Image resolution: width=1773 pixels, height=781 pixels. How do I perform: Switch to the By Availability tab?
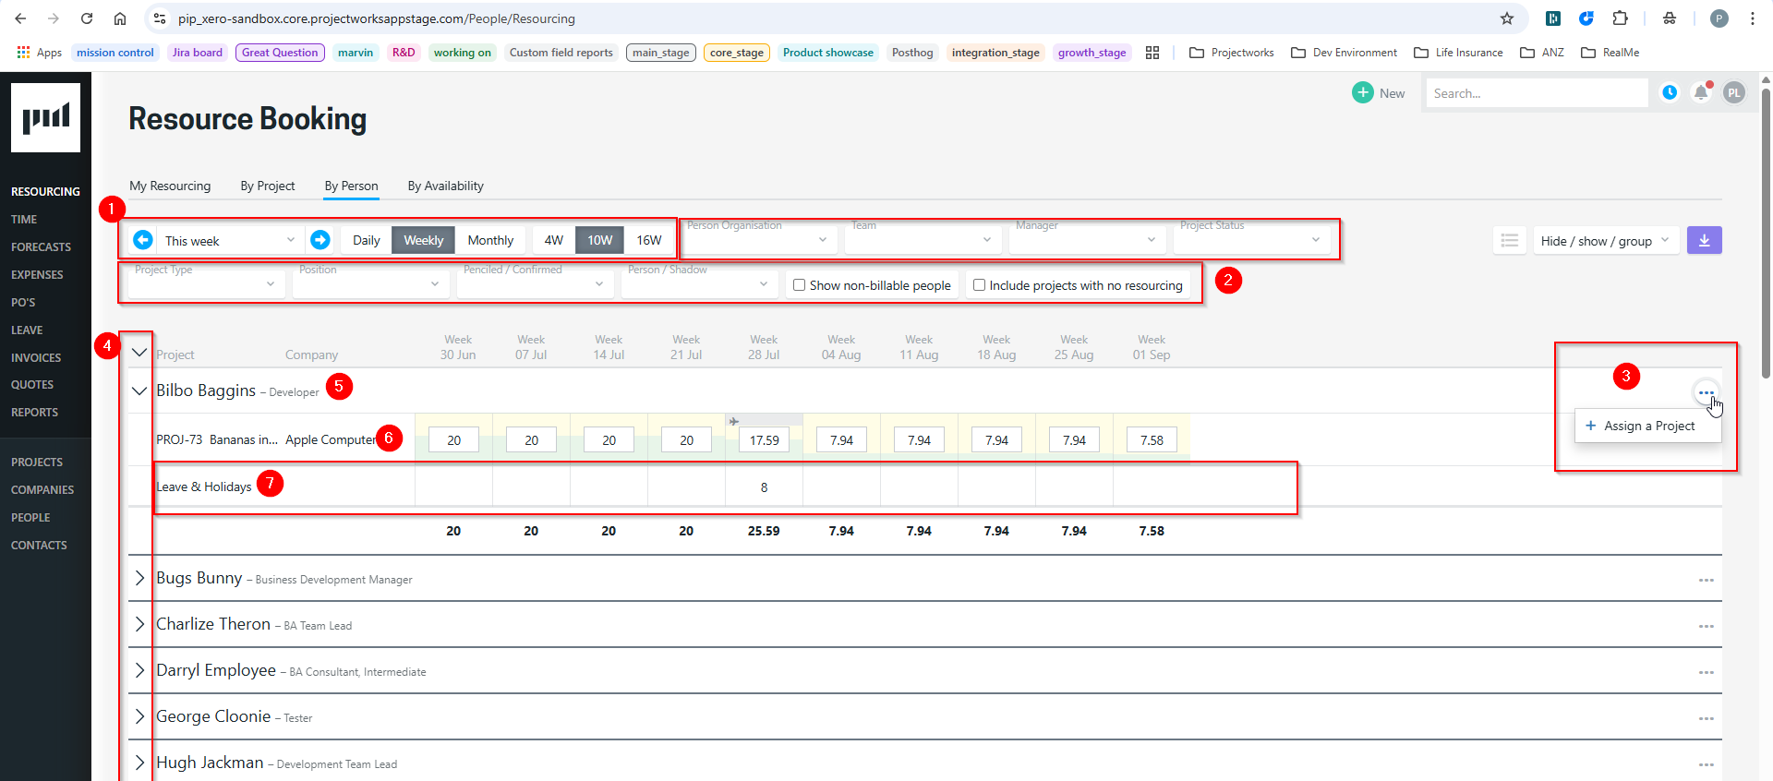(x=445, y=186)
